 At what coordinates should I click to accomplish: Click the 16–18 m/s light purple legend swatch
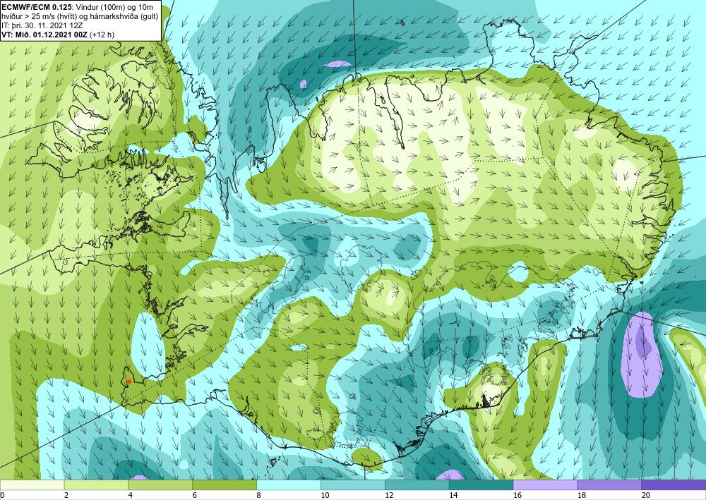point(545,485)
